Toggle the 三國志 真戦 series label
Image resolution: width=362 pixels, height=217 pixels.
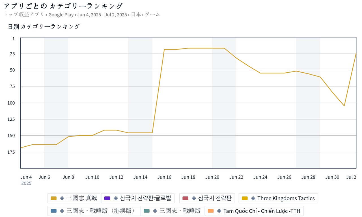point(81,198)
